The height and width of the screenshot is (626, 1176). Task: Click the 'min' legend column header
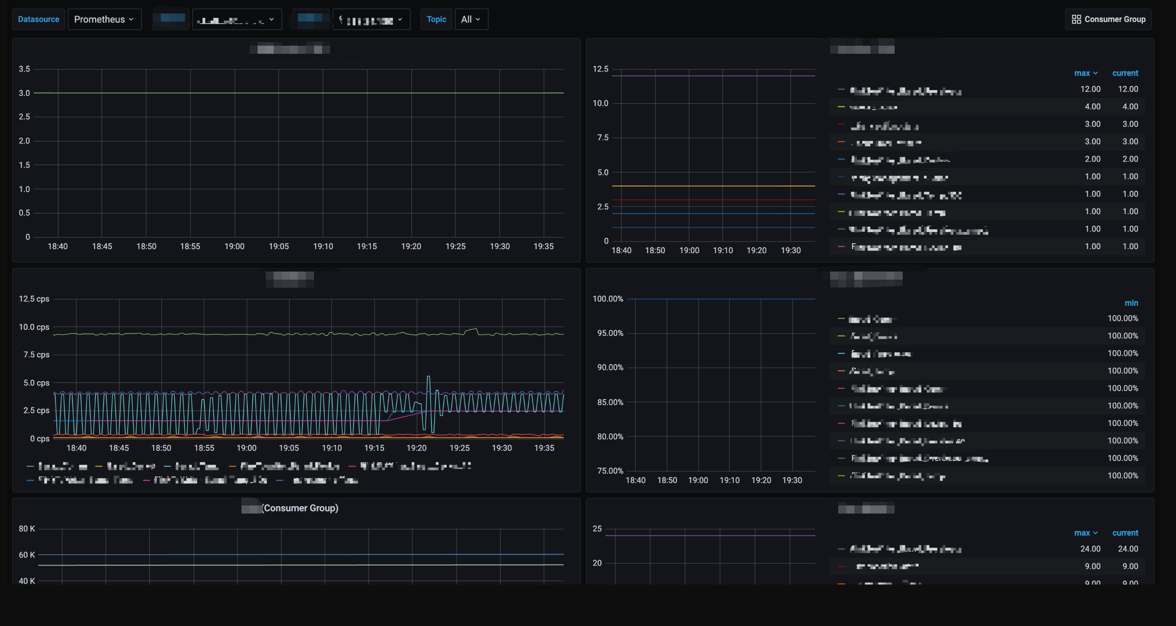(x=1131, y=303)
